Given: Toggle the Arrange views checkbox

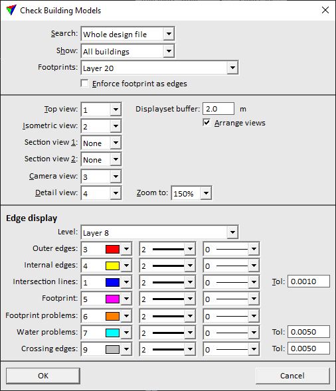Looking at the screenshot, I should tap(207, 122).
